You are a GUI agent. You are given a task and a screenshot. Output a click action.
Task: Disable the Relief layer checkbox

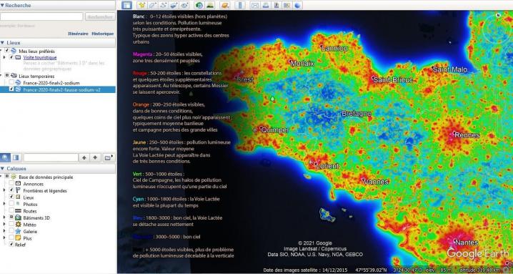(11, 245)
